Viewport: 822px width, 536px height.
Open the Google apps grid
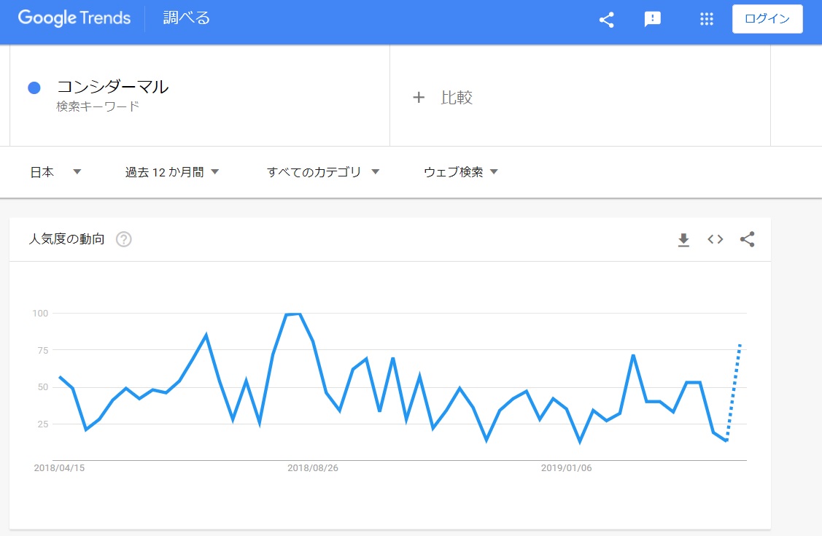[706, 20]
